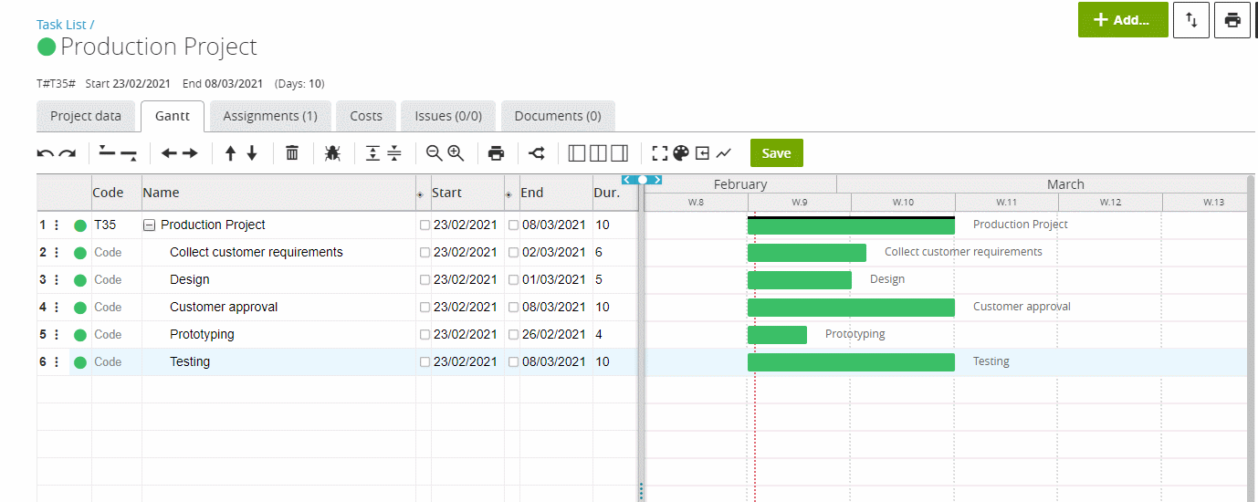Click the splitter handle between grid and chart
The height and width of the screenshot is (502, 1258).
pos(642,180)
